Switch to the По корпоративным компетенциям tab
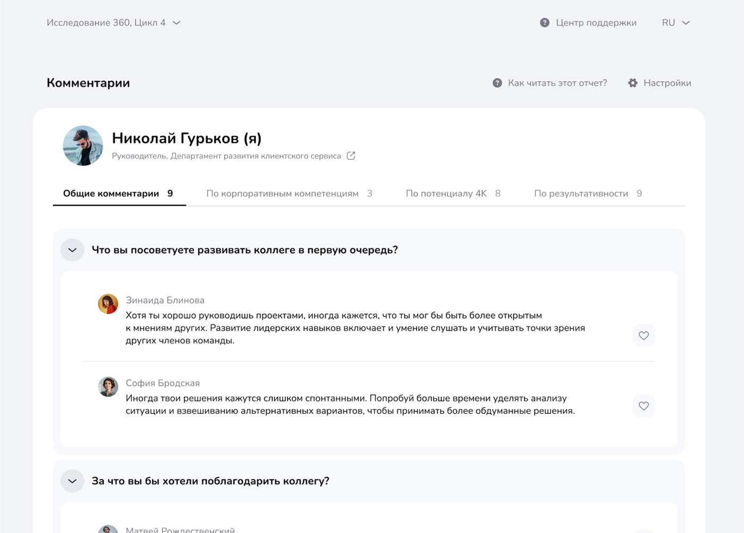The image size is (744, 533). click(x=283, y=193)
